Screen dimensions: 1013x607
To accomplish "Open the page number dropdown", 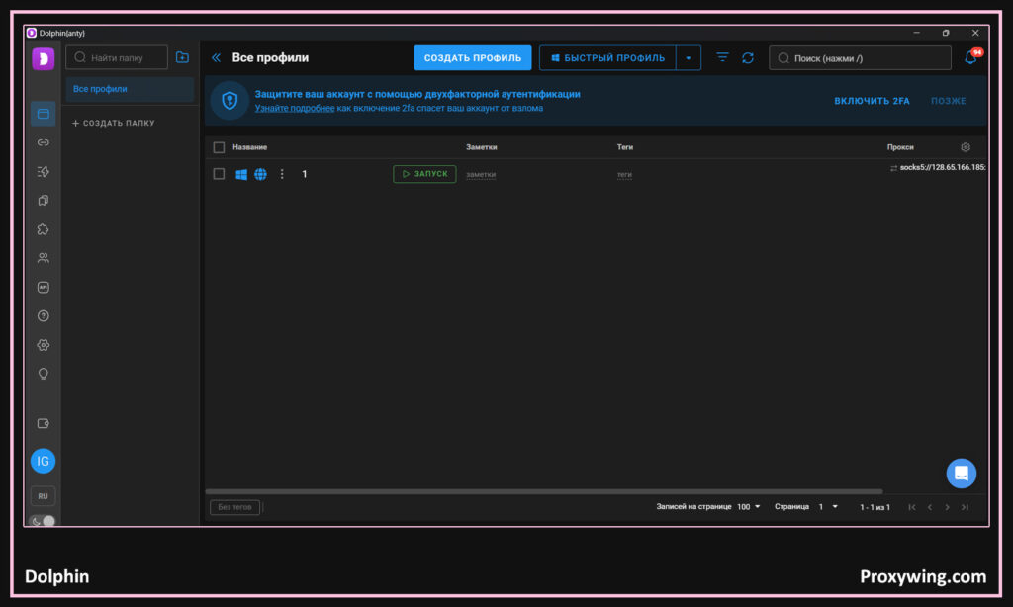I will 828,507.
